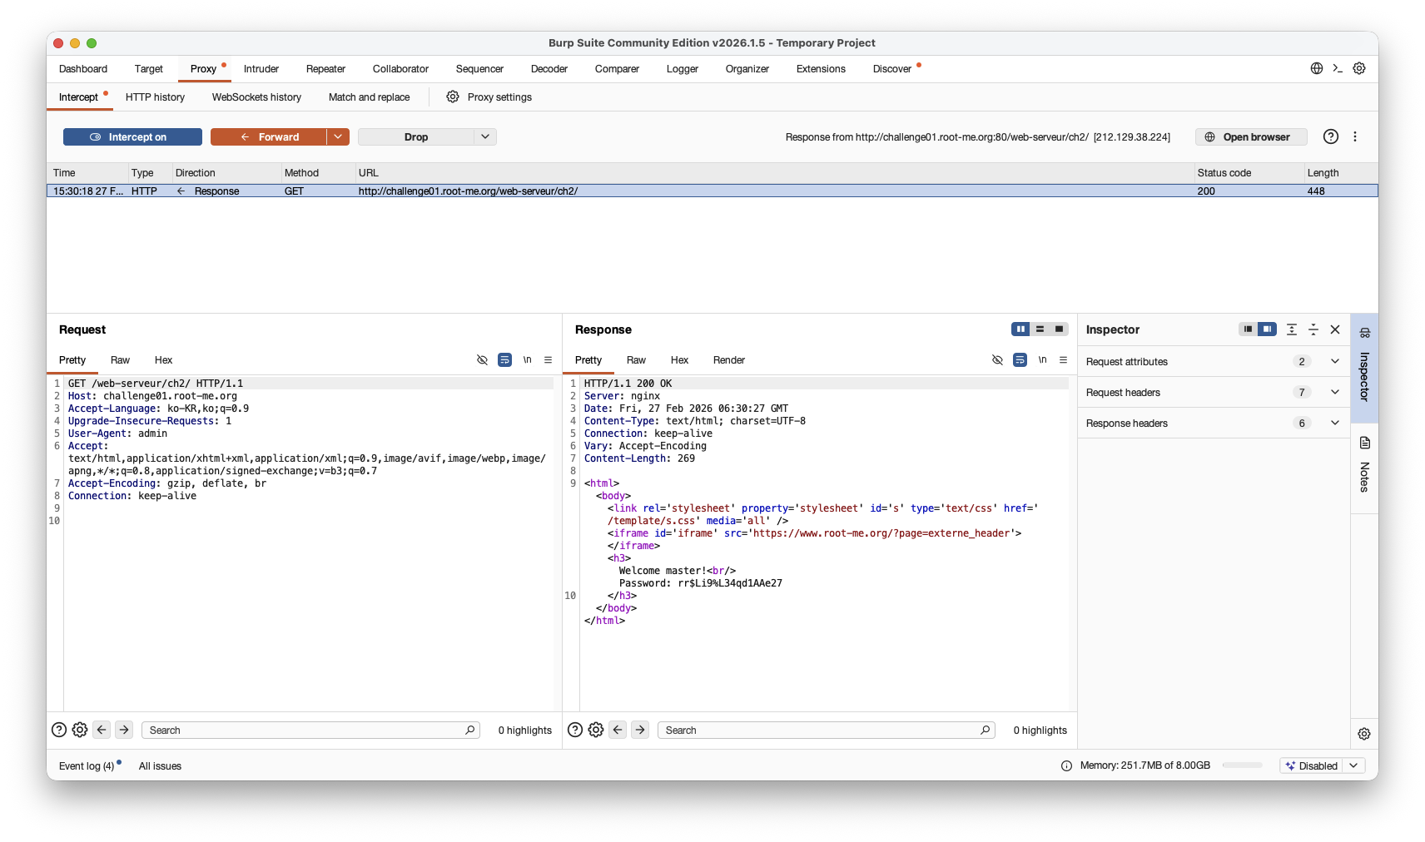Click the Request panel hamburger menu icon
1425x842 pixels.
coord(548,359)
